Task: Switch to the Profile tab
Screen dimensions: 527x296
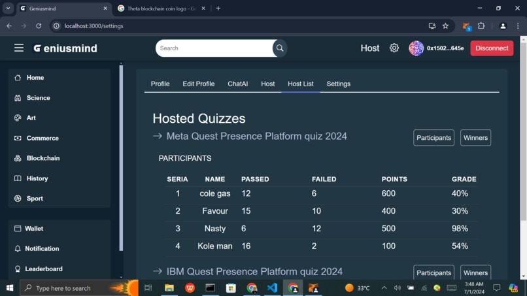Action: 160,84
